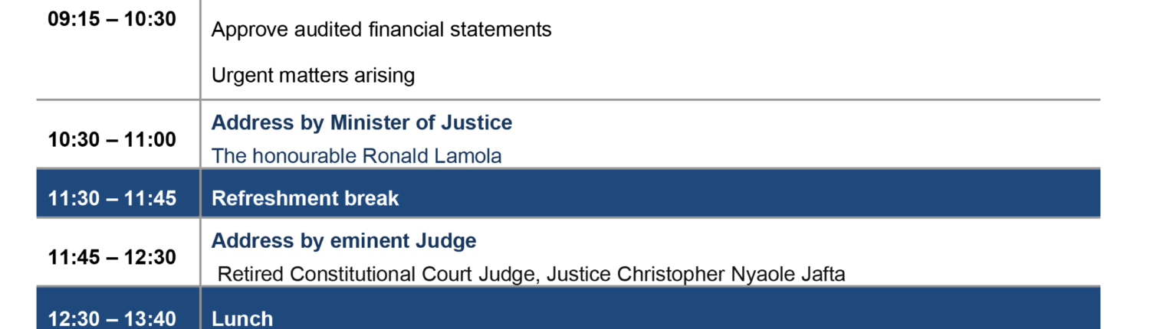The width and height of the screenshot is (1150, 329).
Task: Click the 'Address by Minister of Justice' heading
Action: [x=362, y=122]
